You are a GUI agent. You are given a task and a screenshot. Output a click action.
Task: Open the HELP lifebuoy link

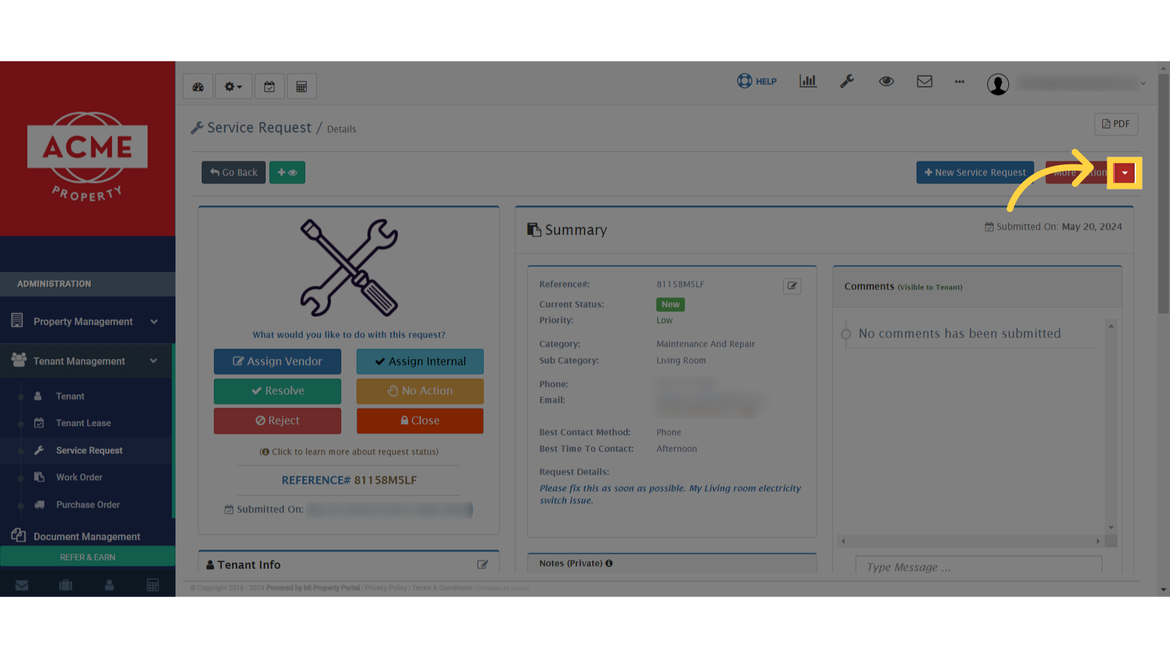click(x=757, y=81)
